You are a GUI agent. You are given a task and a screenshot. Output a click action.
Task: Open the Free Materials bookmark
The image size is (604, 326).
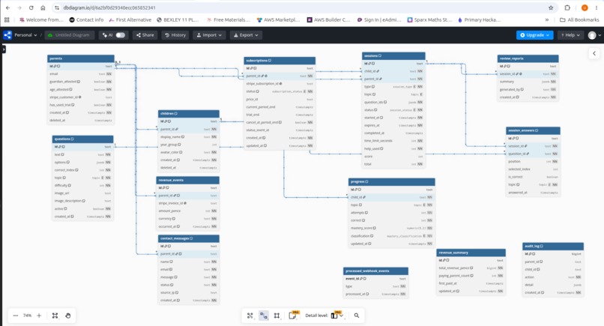click(x=229, y=19)
